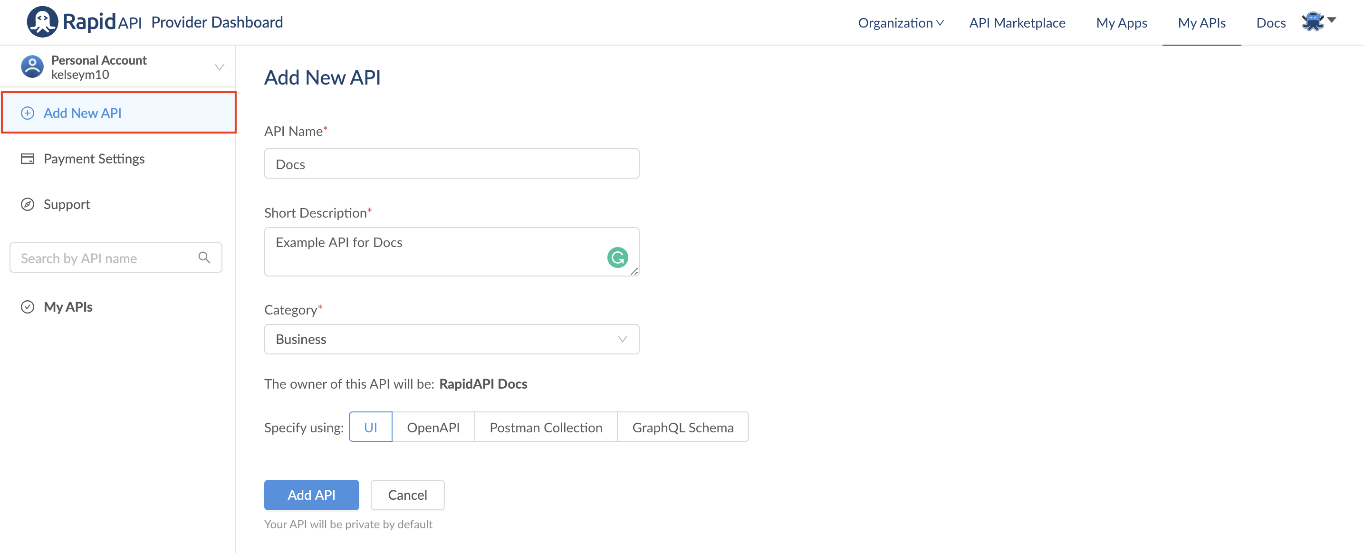Click the Cancel button
1364x553 pixels.
[x=407, y=495]
